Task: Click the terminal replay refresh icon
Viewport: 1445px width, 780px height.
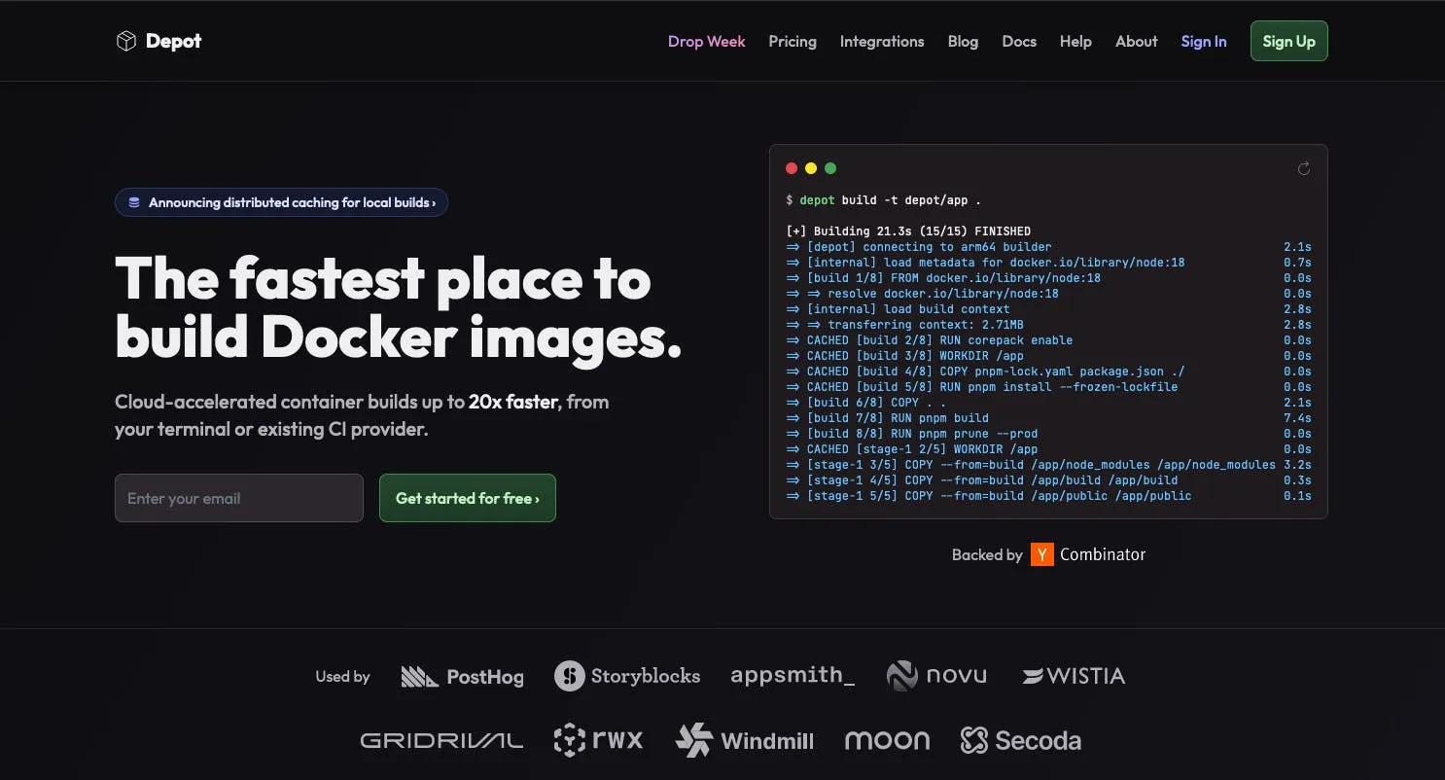Action: coord(1304,168)
